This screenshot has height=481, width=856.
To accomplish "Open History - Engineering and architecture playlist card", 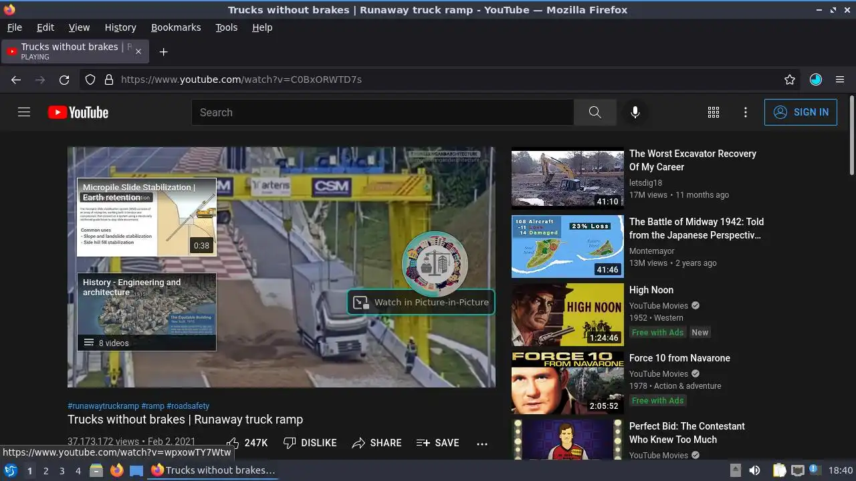I will (146, 311).
